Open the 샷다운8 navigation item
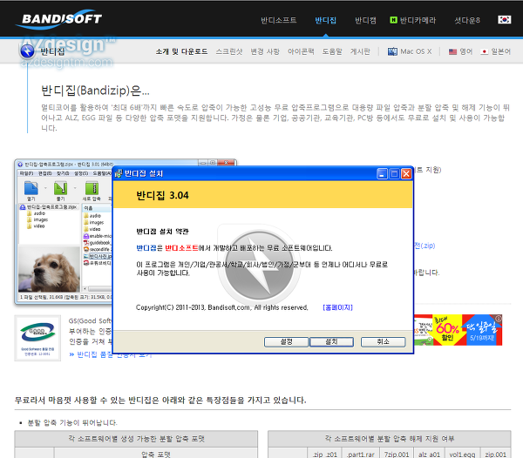The height and width of the screenshot is (458, 523). [x=467, y=20]
